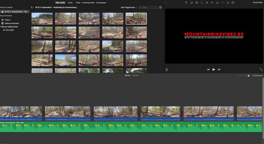Click Herstel alles button
The height and width of the screenshot is (144, 264).
coord(257,2)
